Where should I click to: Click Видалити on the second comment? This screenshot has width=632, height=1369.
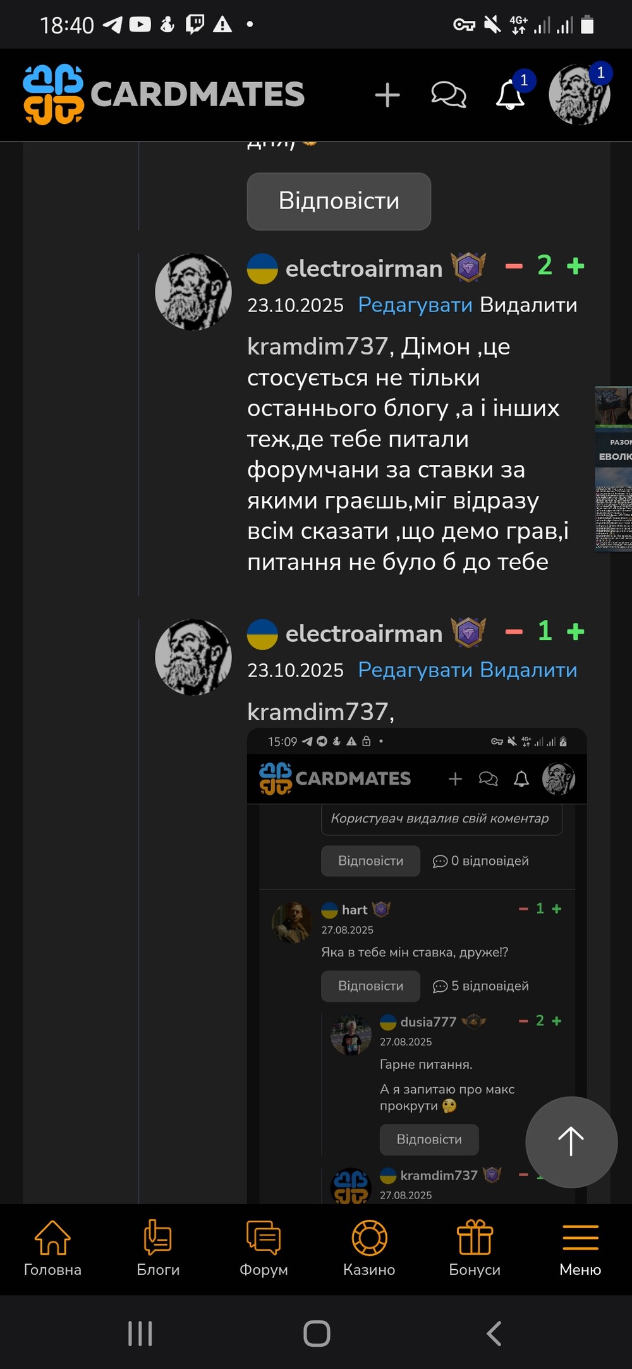(x=528, y=670)
